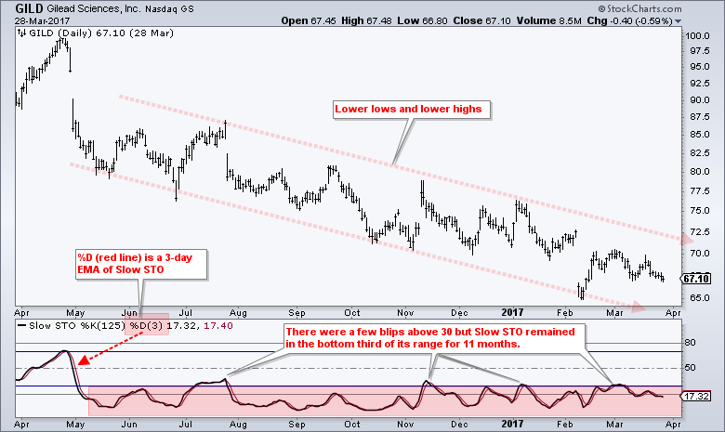Image resolution: width=725 pixels, height=432 pixels.
Task: Click the %D(3) legend label
Action: pos(146,326)
